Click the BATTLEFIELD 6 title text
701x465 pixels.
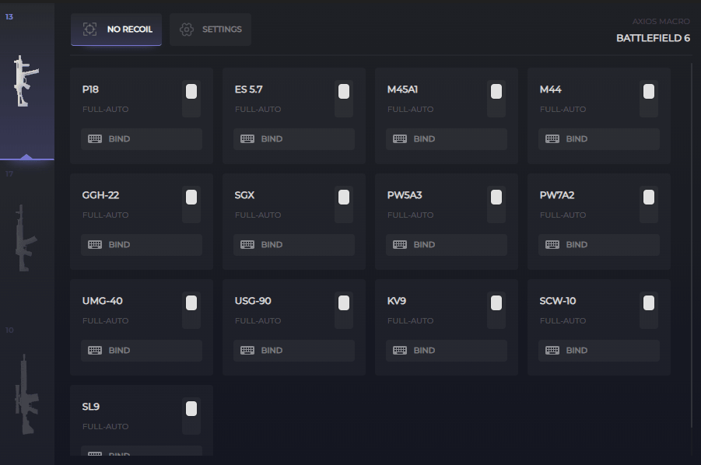[654, 38]
